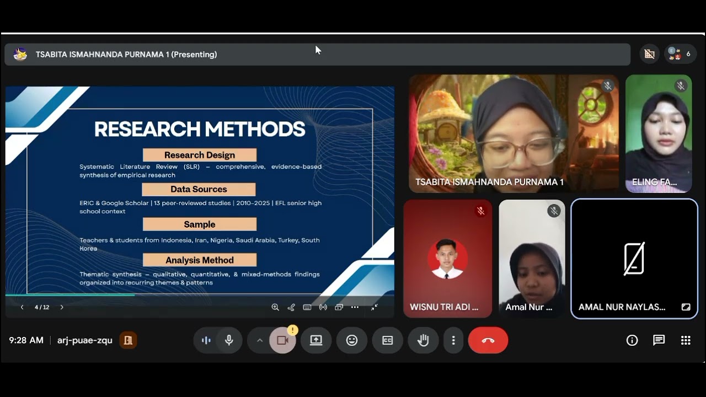Open audio visualizer sound settings button

coord(206,340)
